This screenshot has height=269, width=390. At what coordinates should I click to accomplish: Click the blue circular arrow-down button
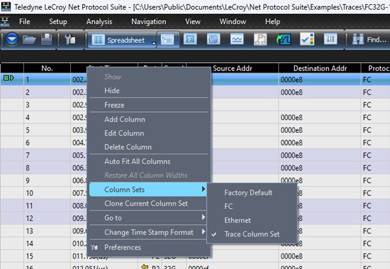click(x=12, y=39)
